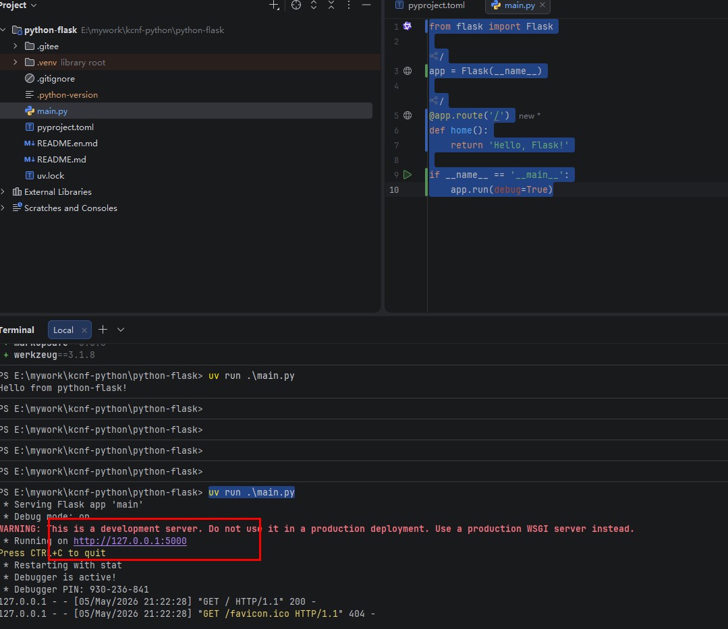The image size is (728, 629).
Task: Click 'Hello from python-flask!' output line
Action: click(63, 388)
